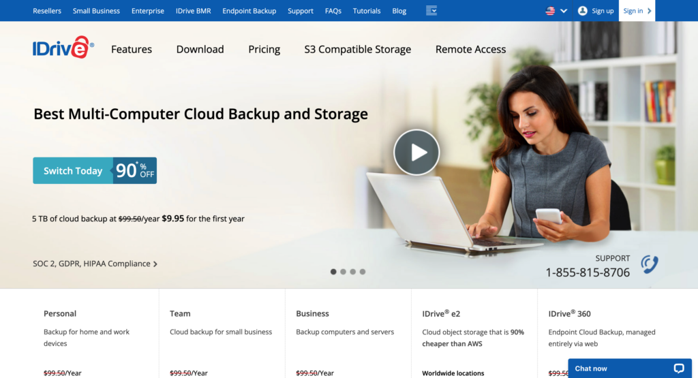The width and height of the screenshot is (698, 378).
Task: Click 'Backup for home and work devices' text
Action: coord(87,338)
